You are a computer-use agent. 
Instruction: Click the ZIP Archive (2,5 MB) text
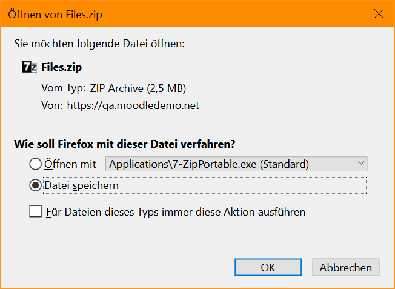pos(138,88)
